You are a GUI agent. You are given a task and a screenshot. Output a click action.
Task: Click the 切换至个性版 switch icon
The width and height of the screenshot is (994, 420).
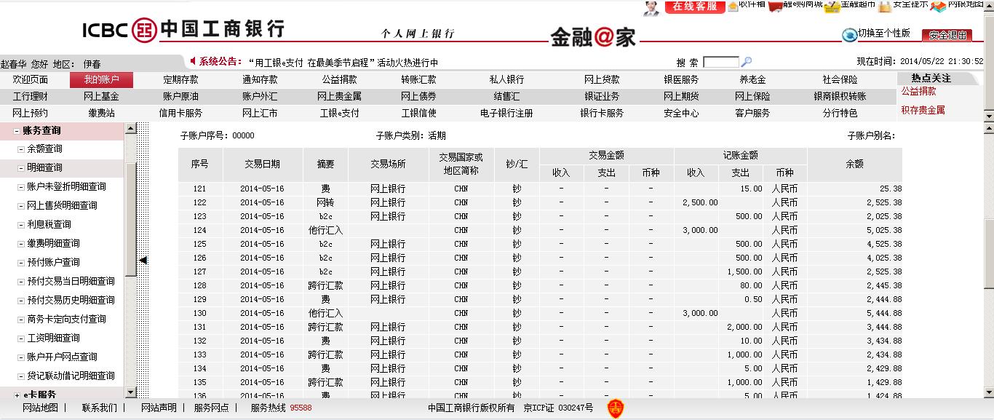coord(849,34)
